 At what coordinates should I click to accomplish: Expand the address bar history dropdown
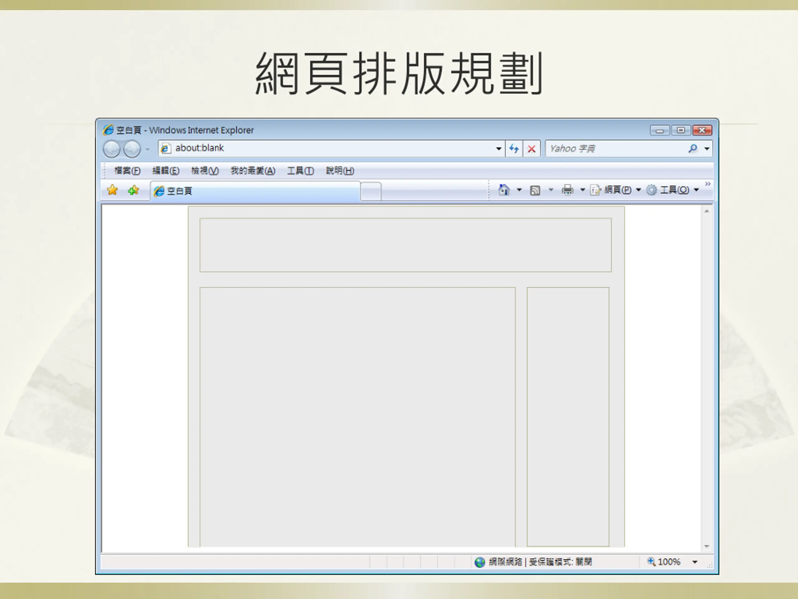tap(498, 149)
